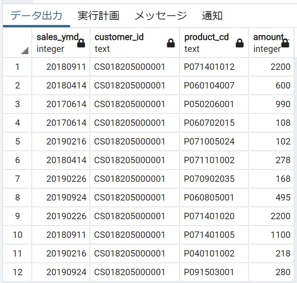Select the amount column header
Image resolution: width=297 pixels, height=283 pixels.
[x=271, y=43]
